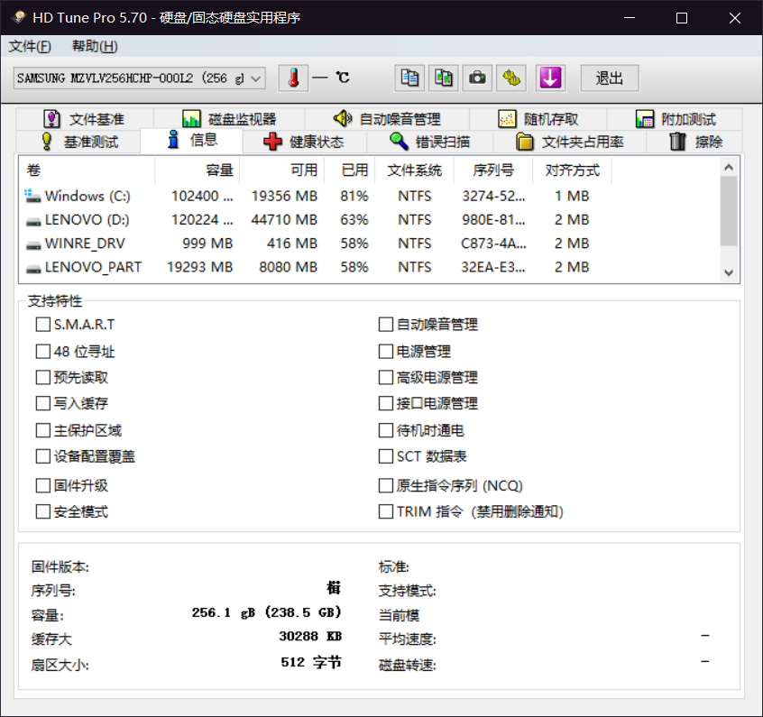Click the 容量 column header

(x=198, y=170)
